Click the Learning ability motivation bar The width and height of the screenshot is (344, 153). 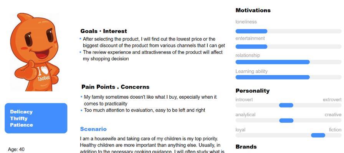point(288,77)
